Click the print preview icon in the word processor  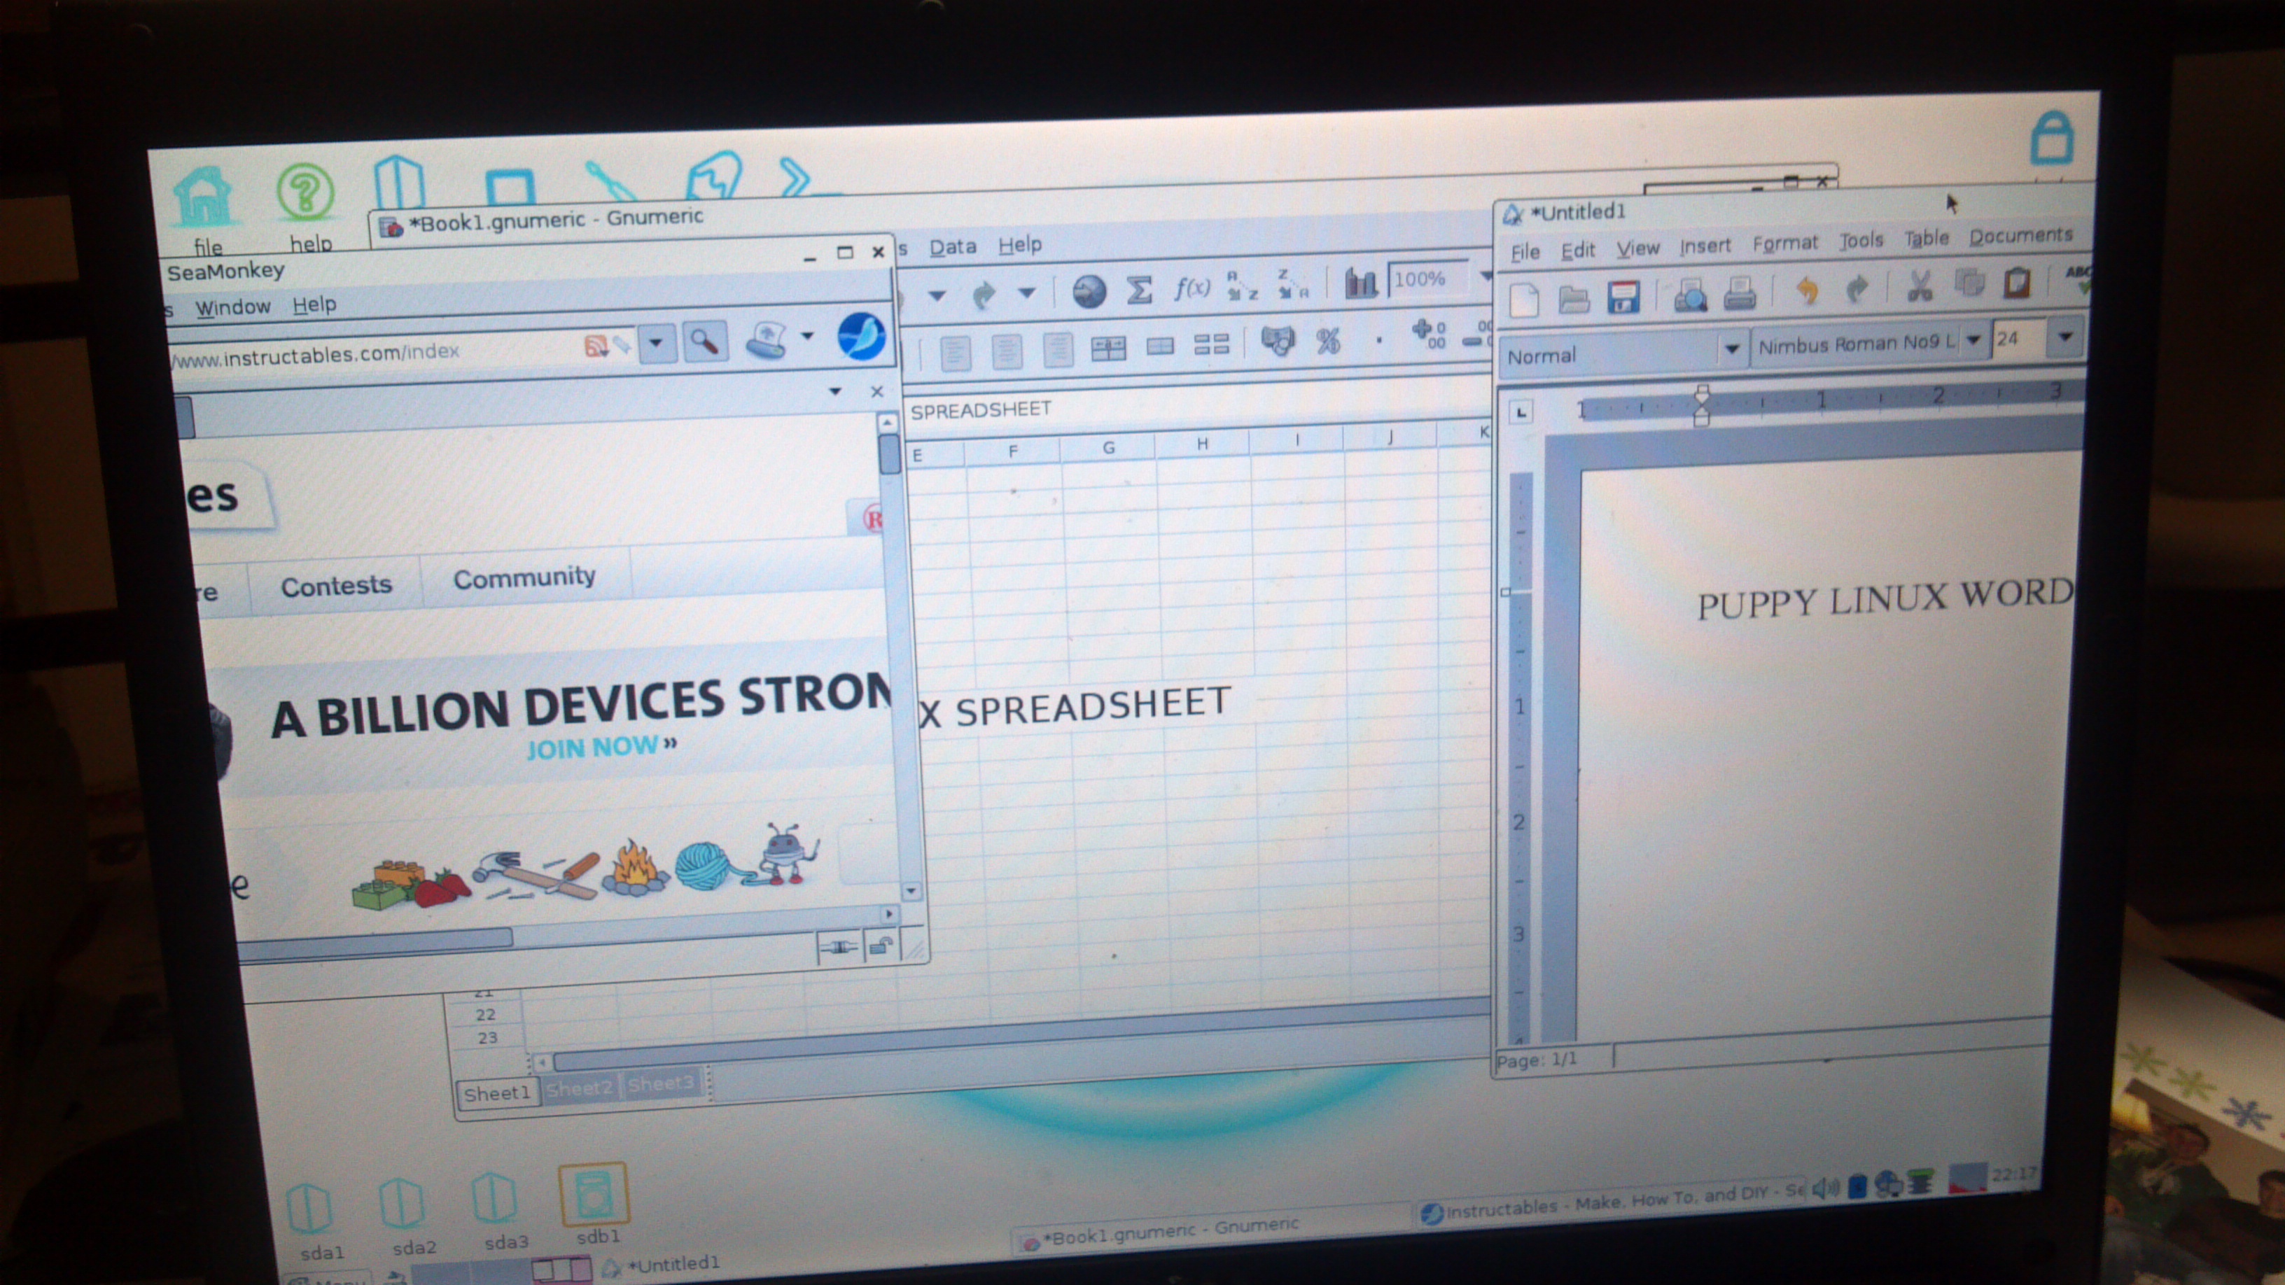tap(1690, 295)
